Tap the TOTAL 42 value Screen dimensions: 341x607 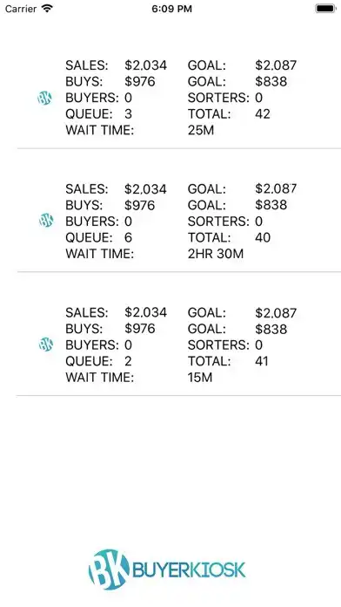click(x=263, y=113)
